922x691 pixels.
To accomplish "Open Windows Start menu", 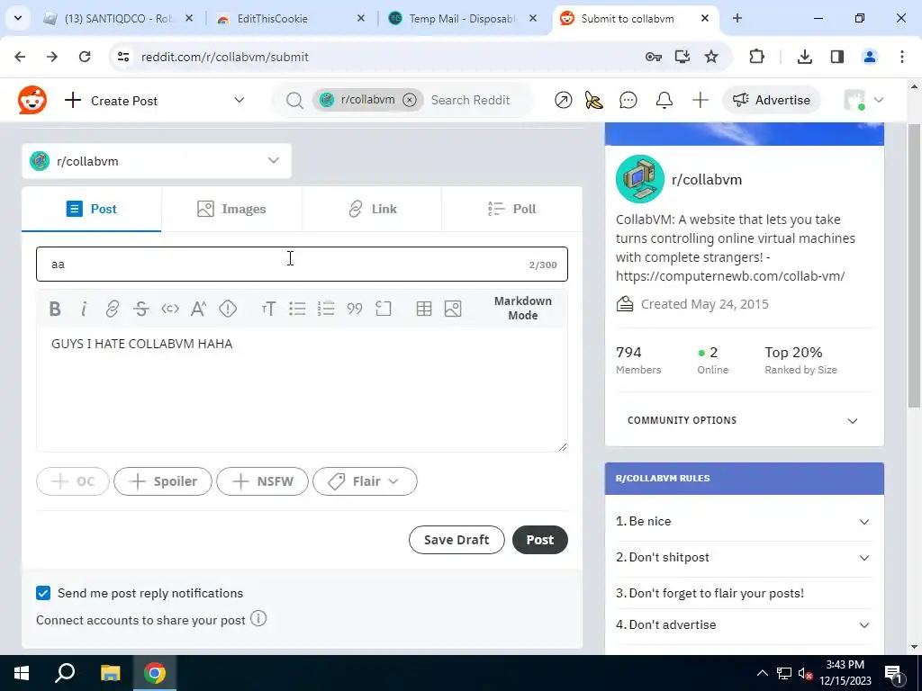I will coord(22,673).
